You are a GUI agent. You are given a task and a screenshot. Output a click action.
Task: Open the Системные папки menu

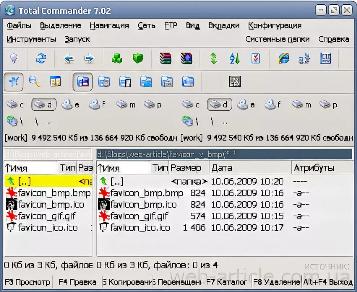tap(277, 39)
